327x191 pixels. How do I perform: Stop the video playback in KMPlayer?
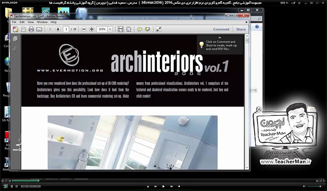(x=179, y=186)
